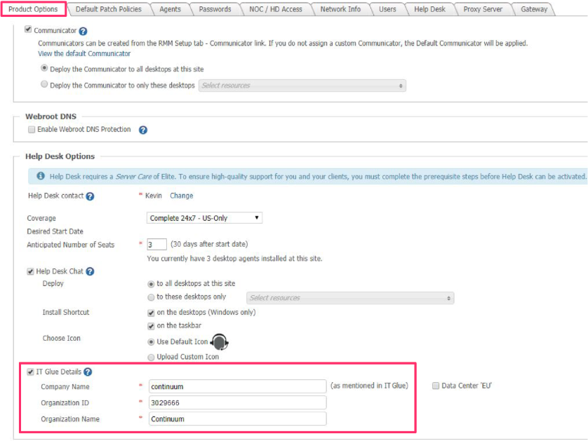This screenshot has height=441, width=588.
Task: Uncheck install shortcut on the taskbar
Action: tap(151, 326)
